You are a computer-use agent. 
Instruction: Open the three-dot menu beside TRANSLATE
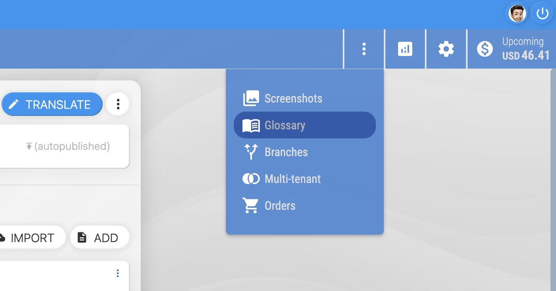click(118, 104)
